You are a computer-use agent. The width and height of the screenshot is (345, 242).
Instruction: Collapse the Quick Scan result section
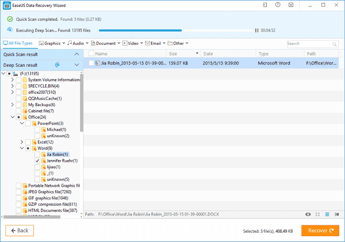76,54
